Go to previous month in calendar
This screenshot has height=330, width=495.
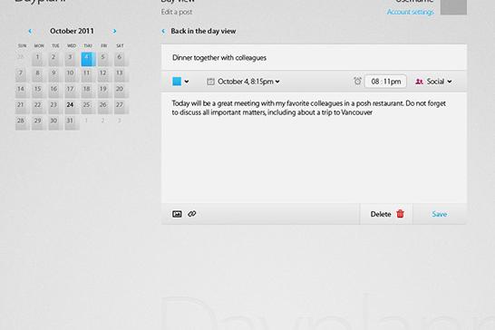coord(30,31)
